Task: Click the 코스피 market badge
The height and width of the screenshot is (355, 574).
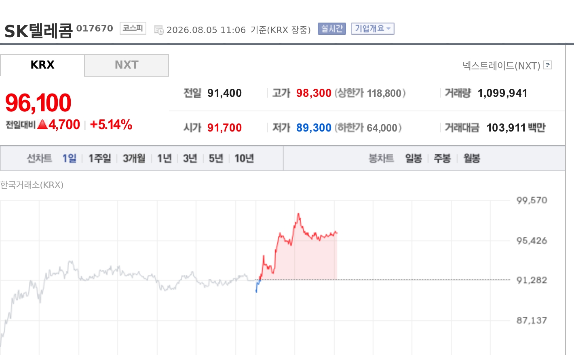Action: click(133, 28)
